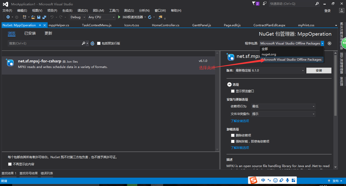Open the 版本 version dropdown
Screen dimensions: 346x186
270,71
